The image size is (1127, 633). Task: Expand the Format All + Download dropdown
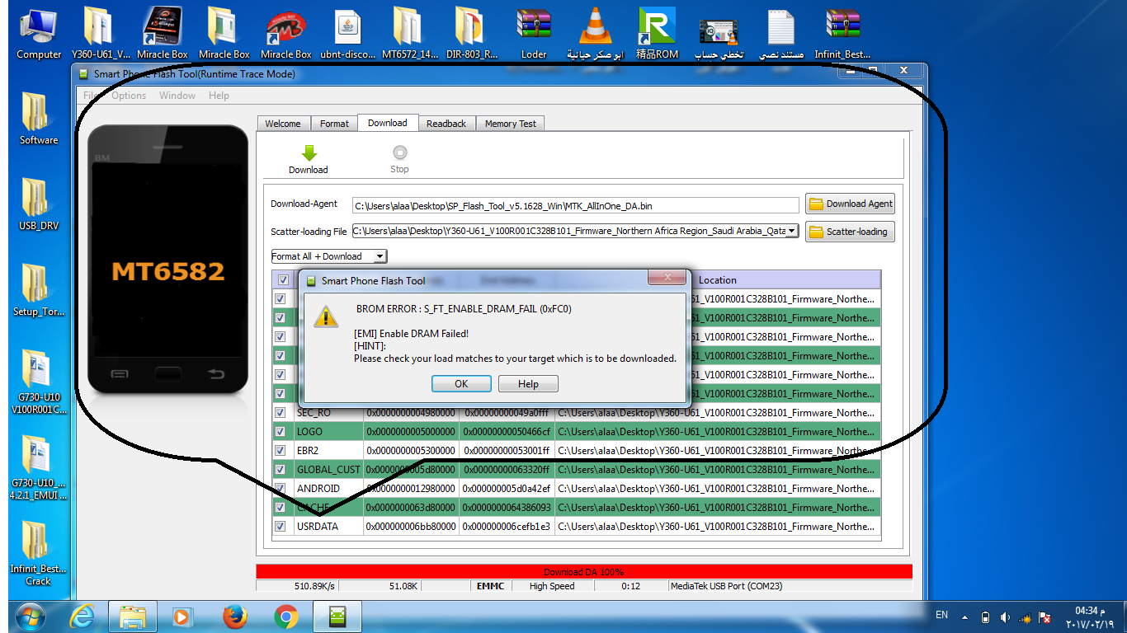pyautogui.click(x=380, y=256)
